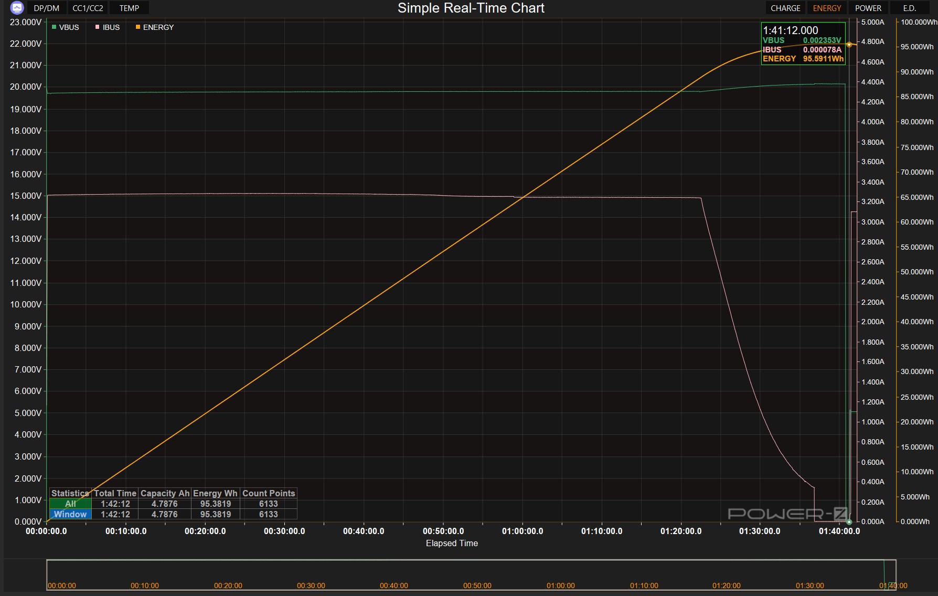This screenshot has width=938, height=596.
Task: Click the Energy Wh value in the All row
Action: [x=216, y=504]
